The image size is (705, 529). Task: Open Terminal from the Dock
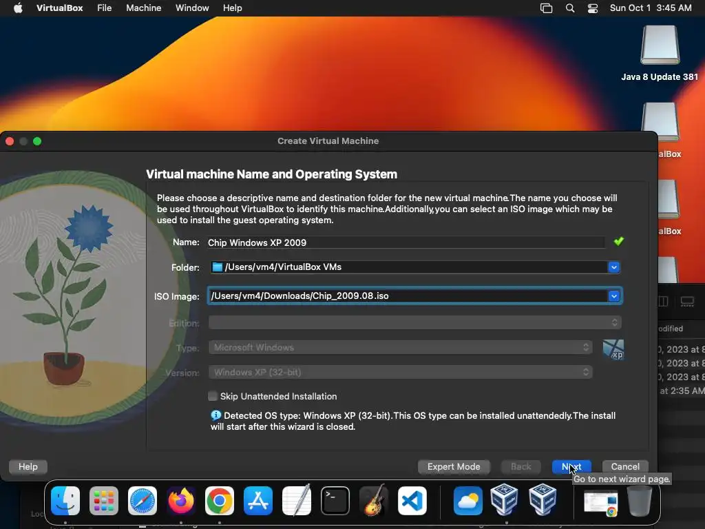click(x=335, y=500)
